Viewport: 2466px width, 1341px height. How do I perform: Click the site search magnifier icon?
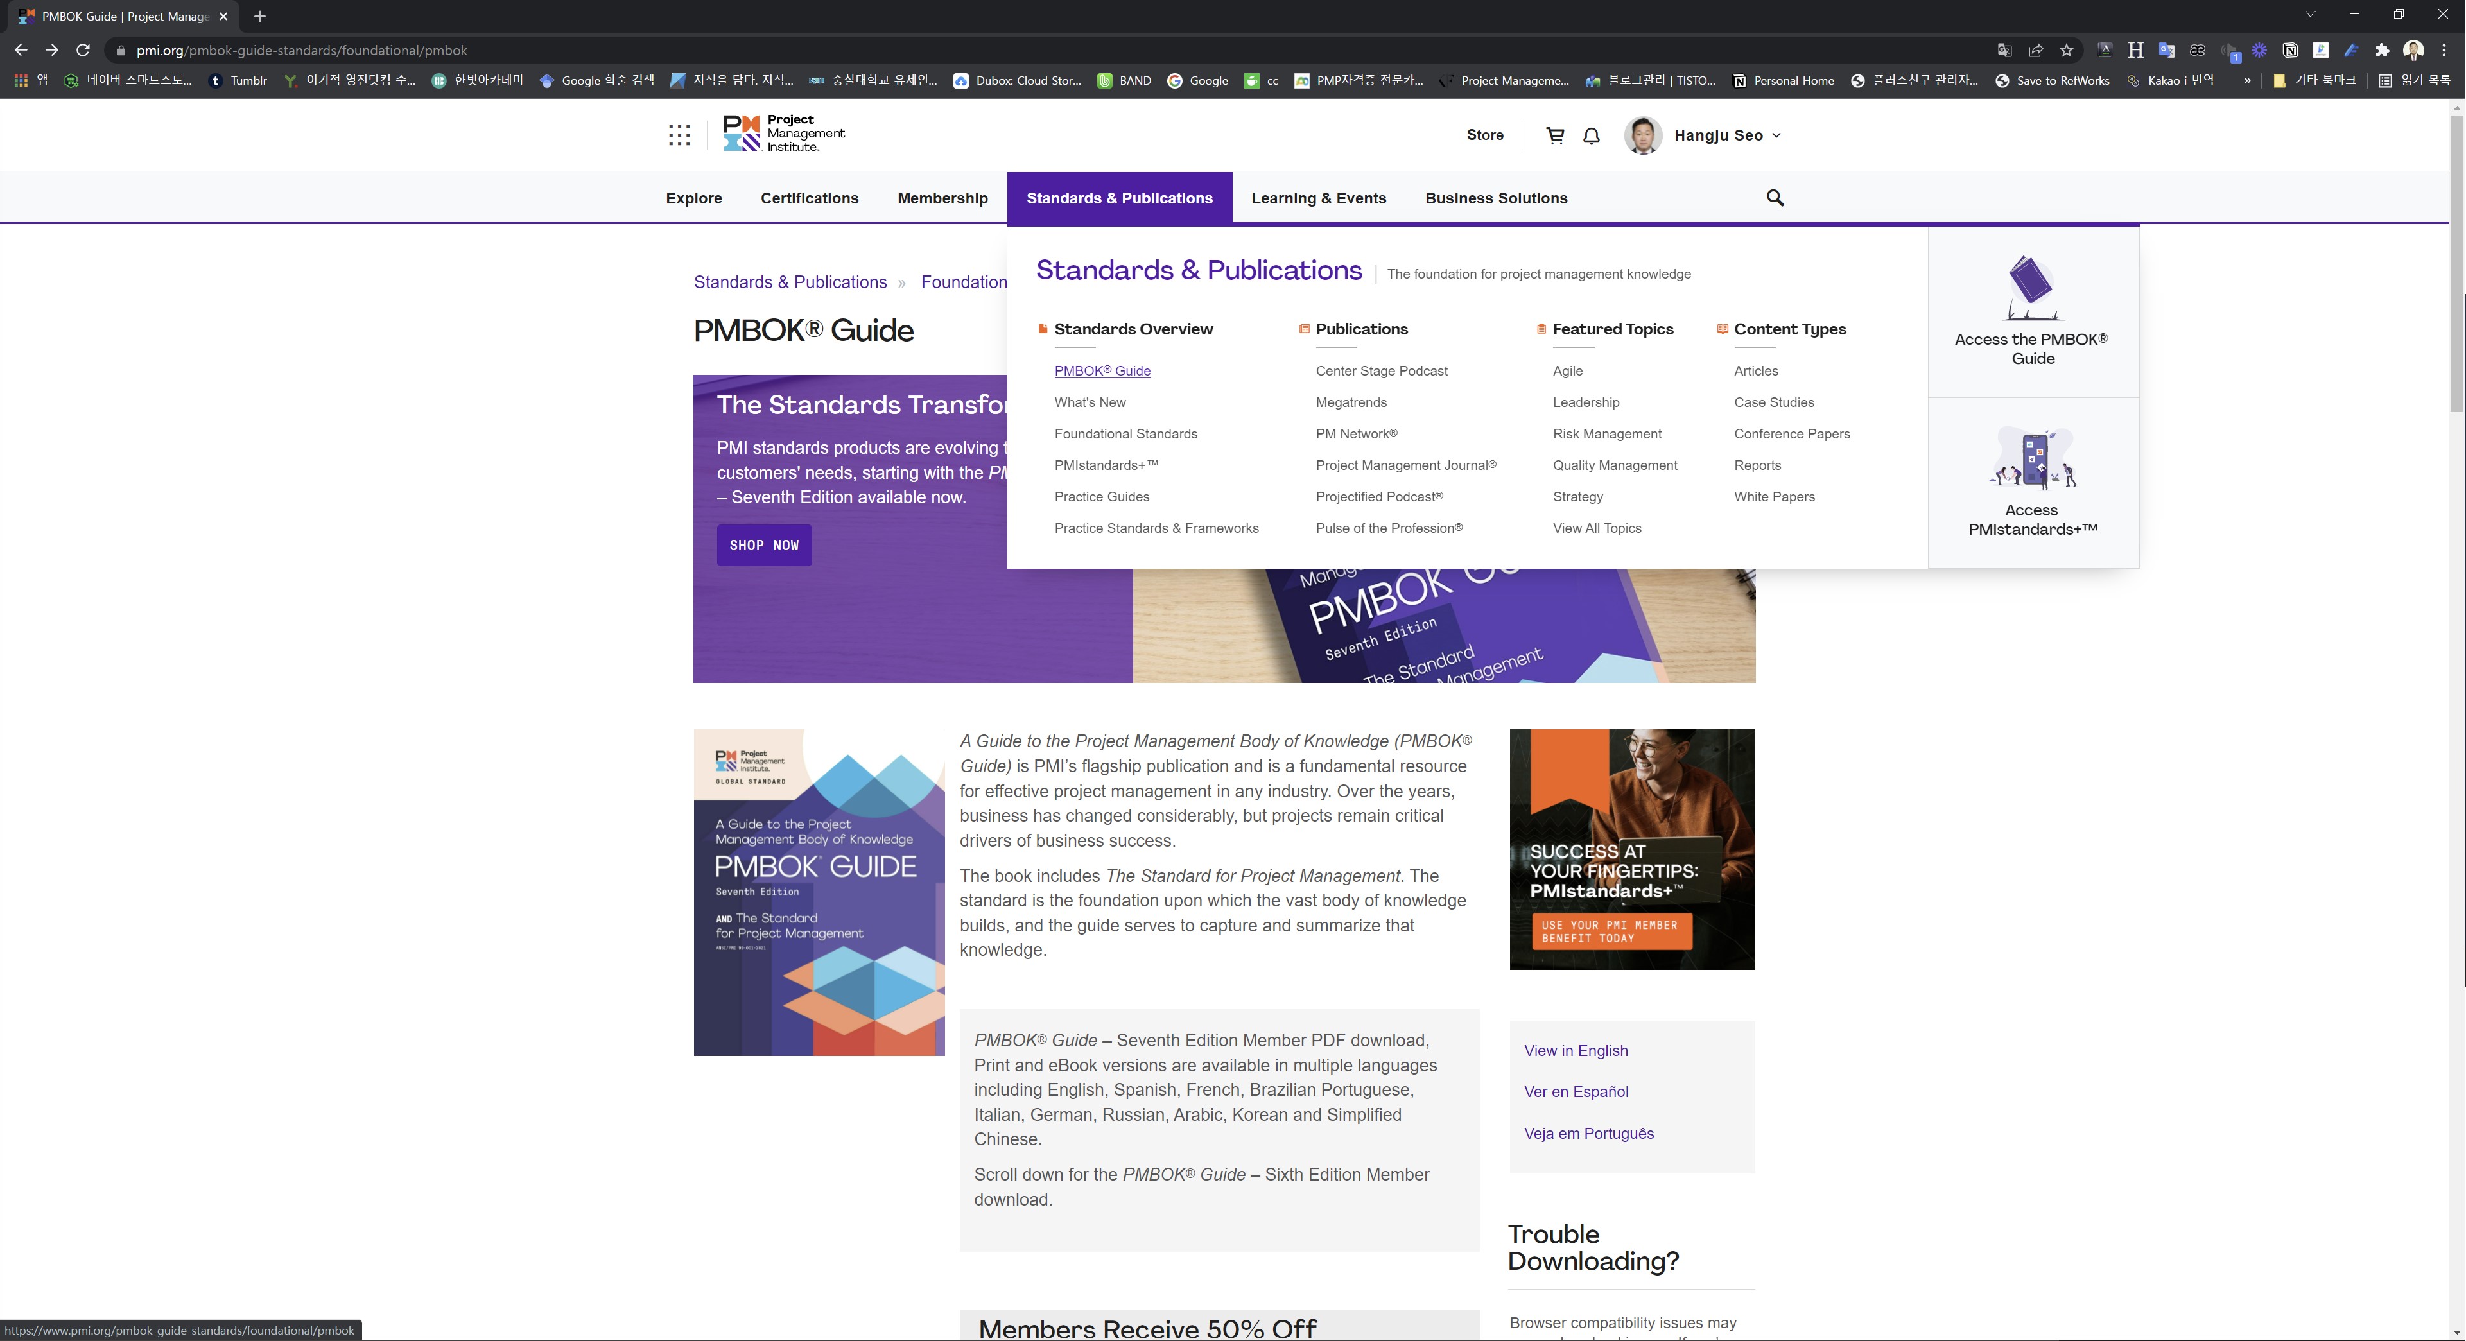click(x=1774, y=197)
